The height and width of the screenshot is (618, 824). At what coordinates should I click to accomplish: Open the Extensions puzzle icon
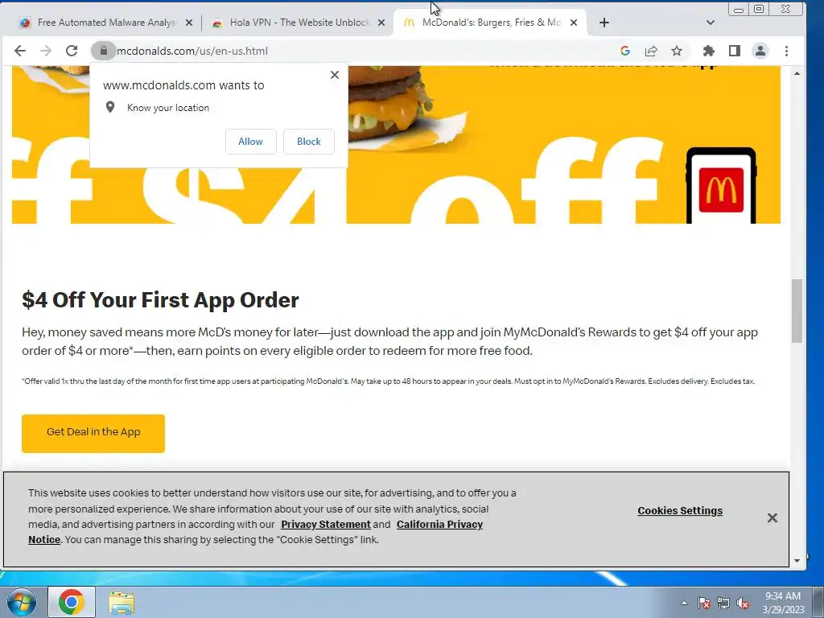pyautogui.click(x=709, y=51)
